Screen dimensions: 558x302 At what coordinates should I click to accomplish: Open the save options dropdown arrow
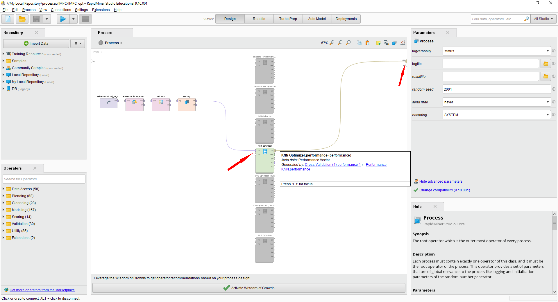pyautogui.click(x=46, y=19)
